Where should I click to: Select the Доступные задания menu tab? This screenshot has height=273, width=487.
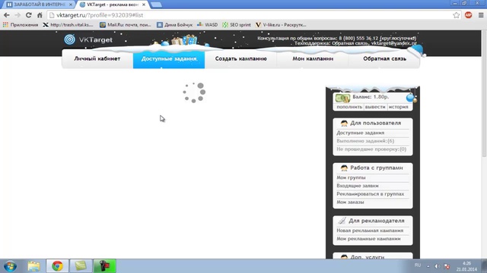pos(169,58)
